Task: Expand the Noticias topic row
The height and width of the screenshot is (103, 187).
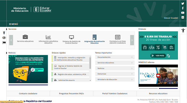Action: [x=115, y=68]
